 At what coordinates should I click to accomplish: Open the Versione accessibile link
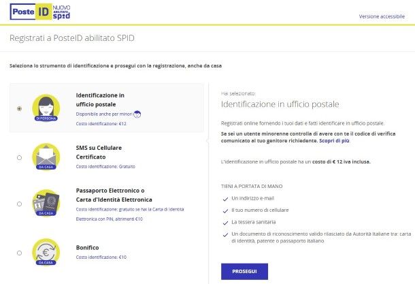tap(382, 16)
